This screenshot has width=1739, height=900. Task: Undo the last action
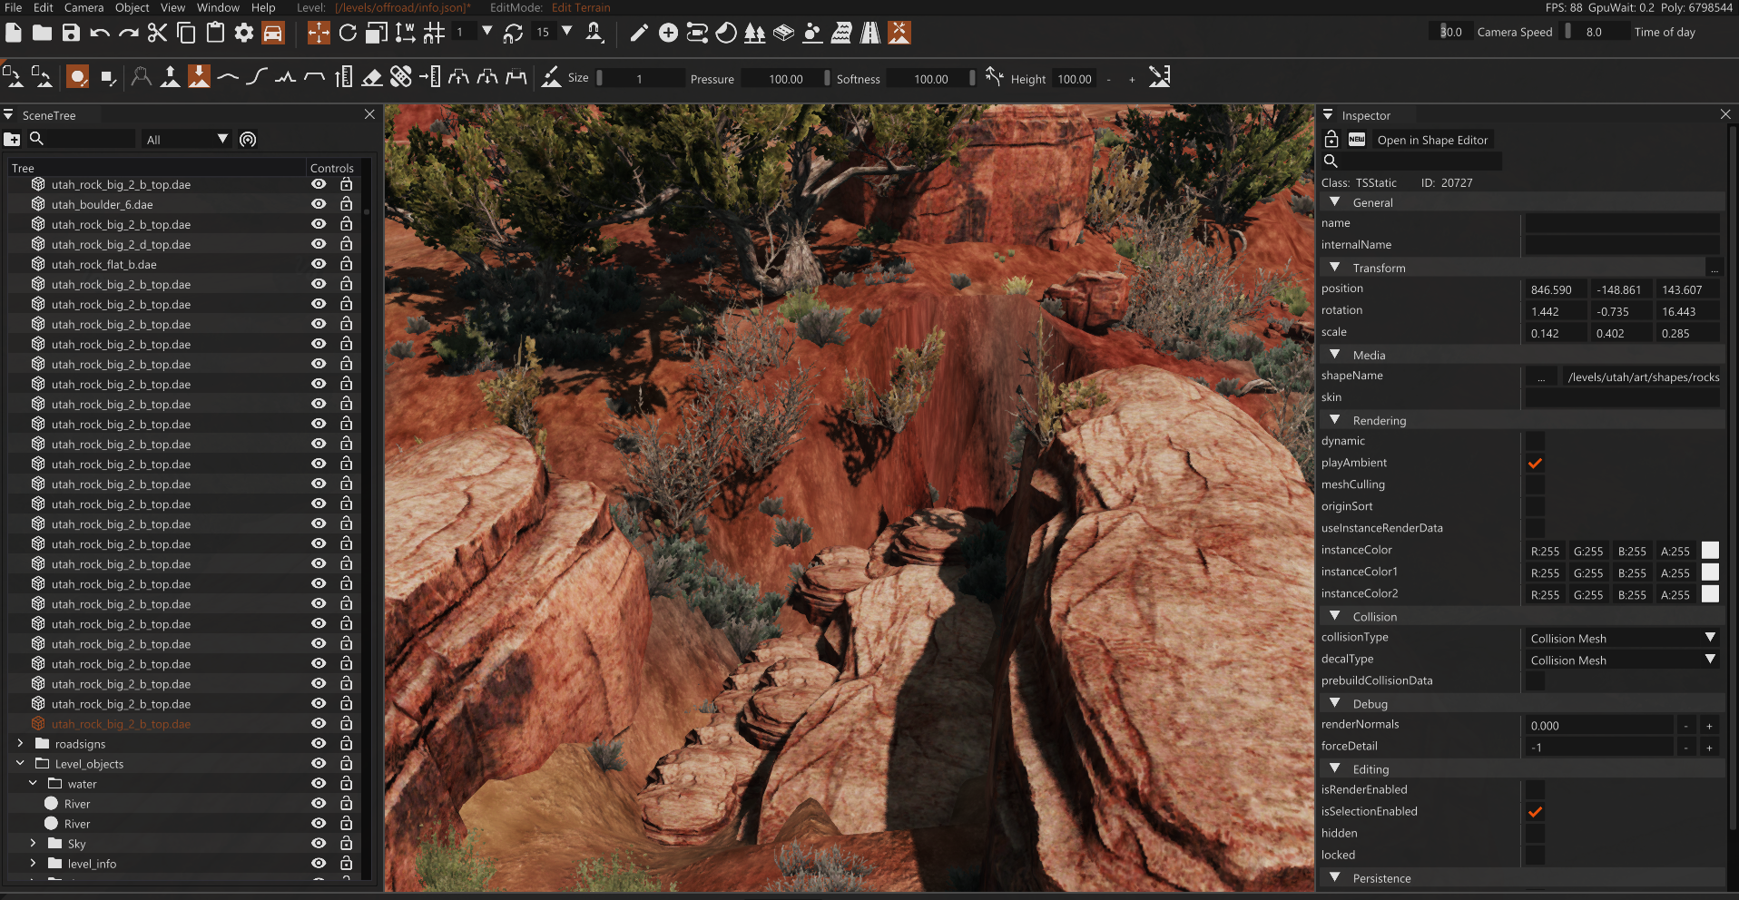[x=100, y=33]
